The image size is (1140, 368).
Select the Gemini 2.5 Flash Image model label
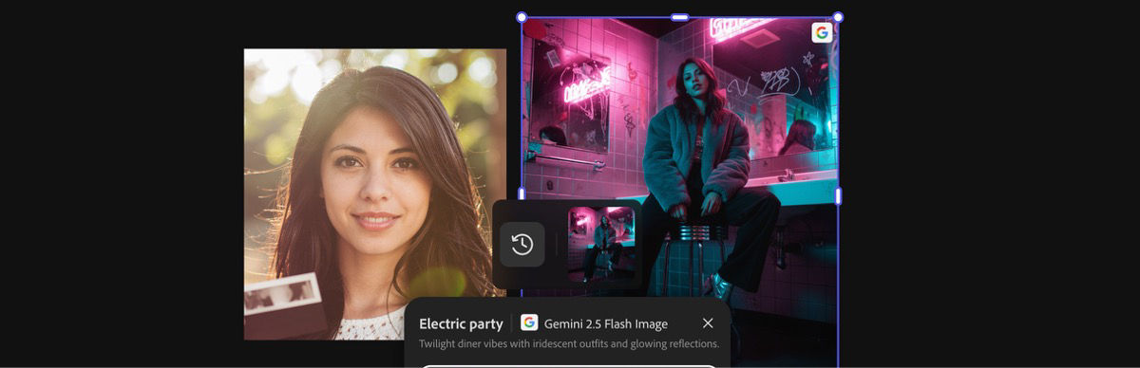[606, 323]
